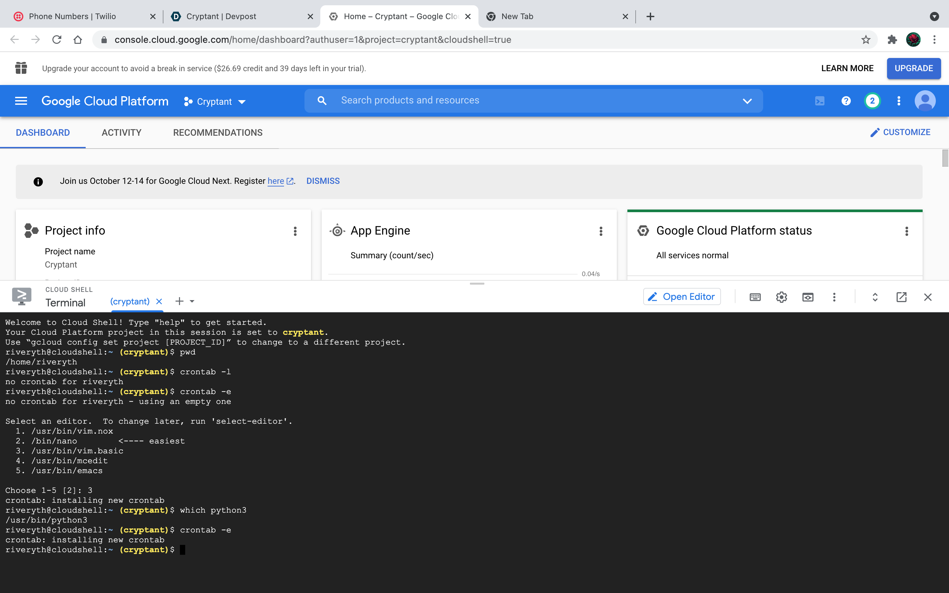Viewport: 949px width, 593px height.
Task: Open notifications badge showing 2
Action: coord(872,101)
